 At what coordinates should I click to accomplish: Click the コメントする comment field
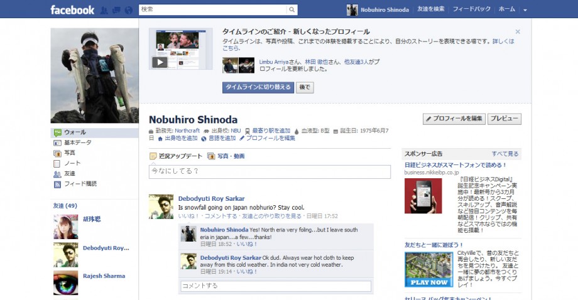pos(276,286)
